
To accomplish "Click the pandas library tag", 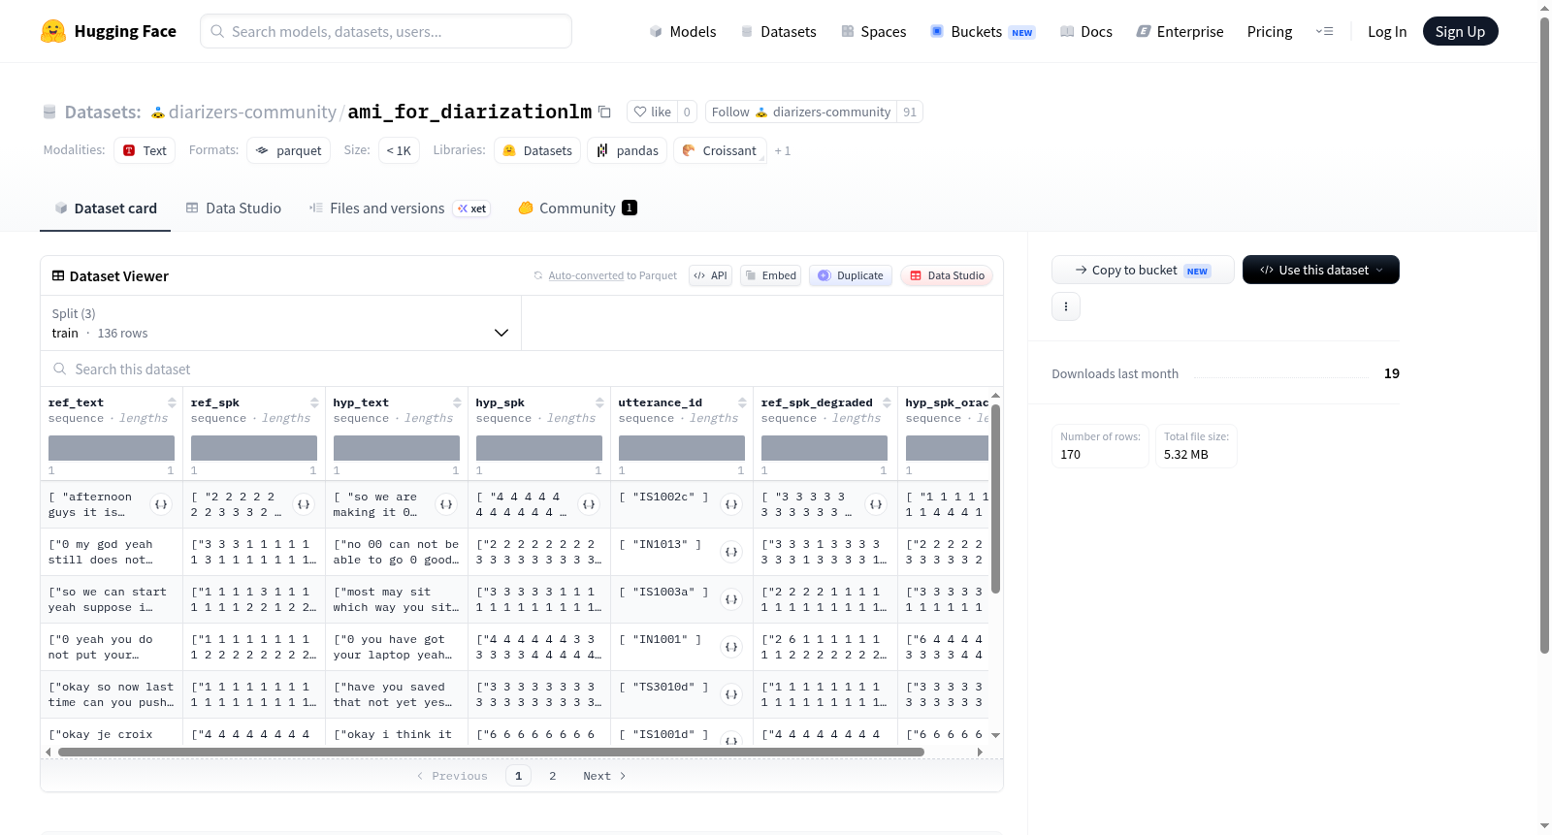I will [627, 150].
